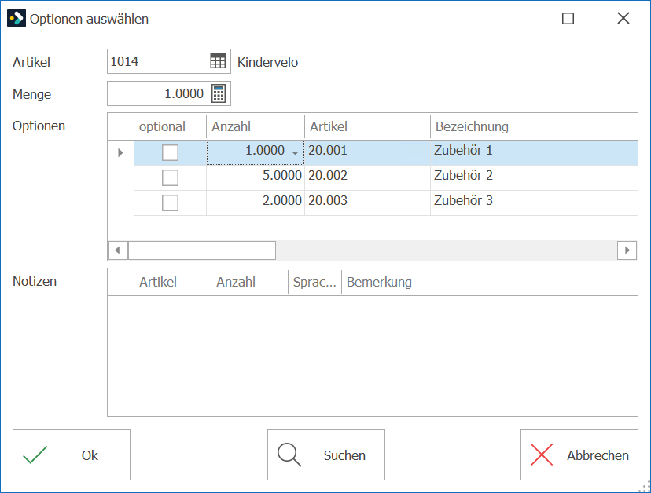Screen dimensions: 651x493
Task: Maximize the Optionen auswählen window
Action: pyautogui.click(x=568, y=19)
